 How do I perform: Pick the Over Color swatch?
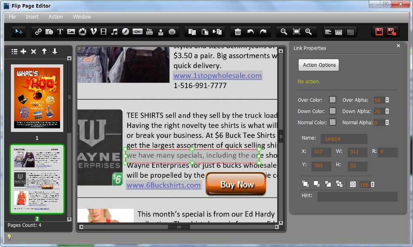pyautogui.click(x=333, y=100)
